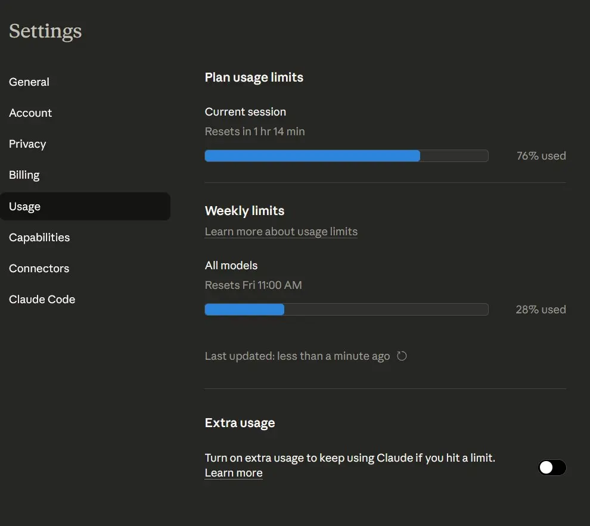Navigate to Claude Code settings

[42, 300]
